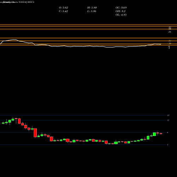Click the "6" price axis label beside candles

[168, 132]
